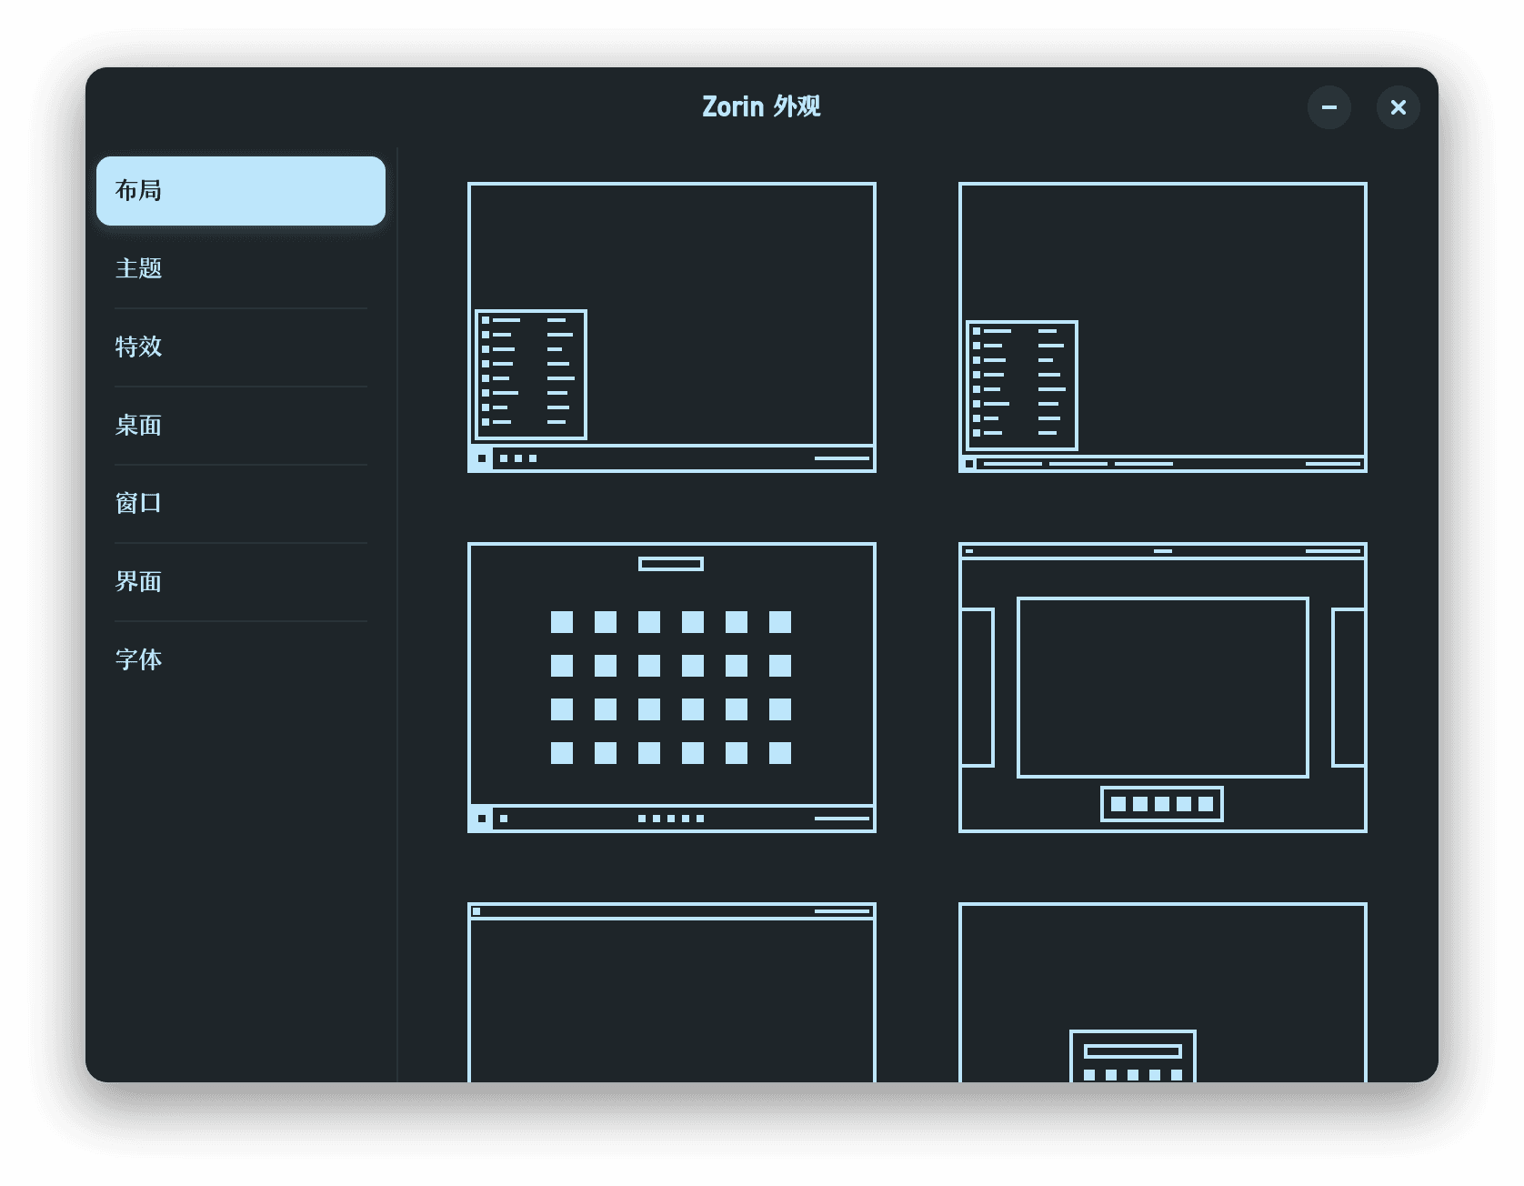Select the bottom-left layout with top panel only
The width and height of the screenshot is (1524, 1186).
(671, 991)
